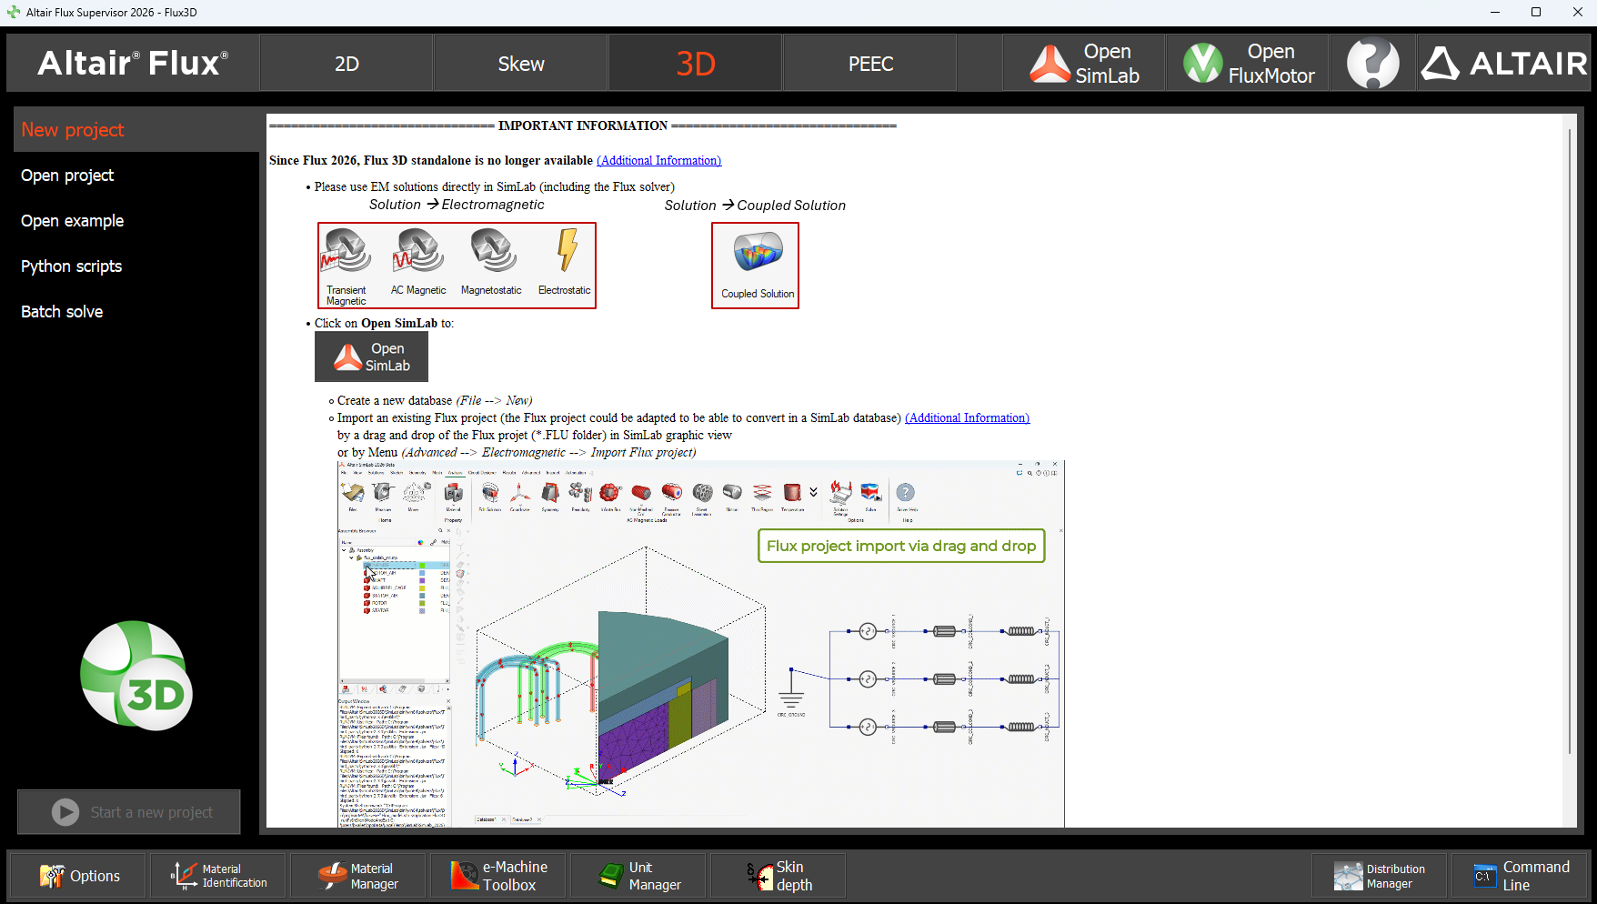Click the SimLab import screenshot image
Screen dimensions: 1597x904
point(700,644)
